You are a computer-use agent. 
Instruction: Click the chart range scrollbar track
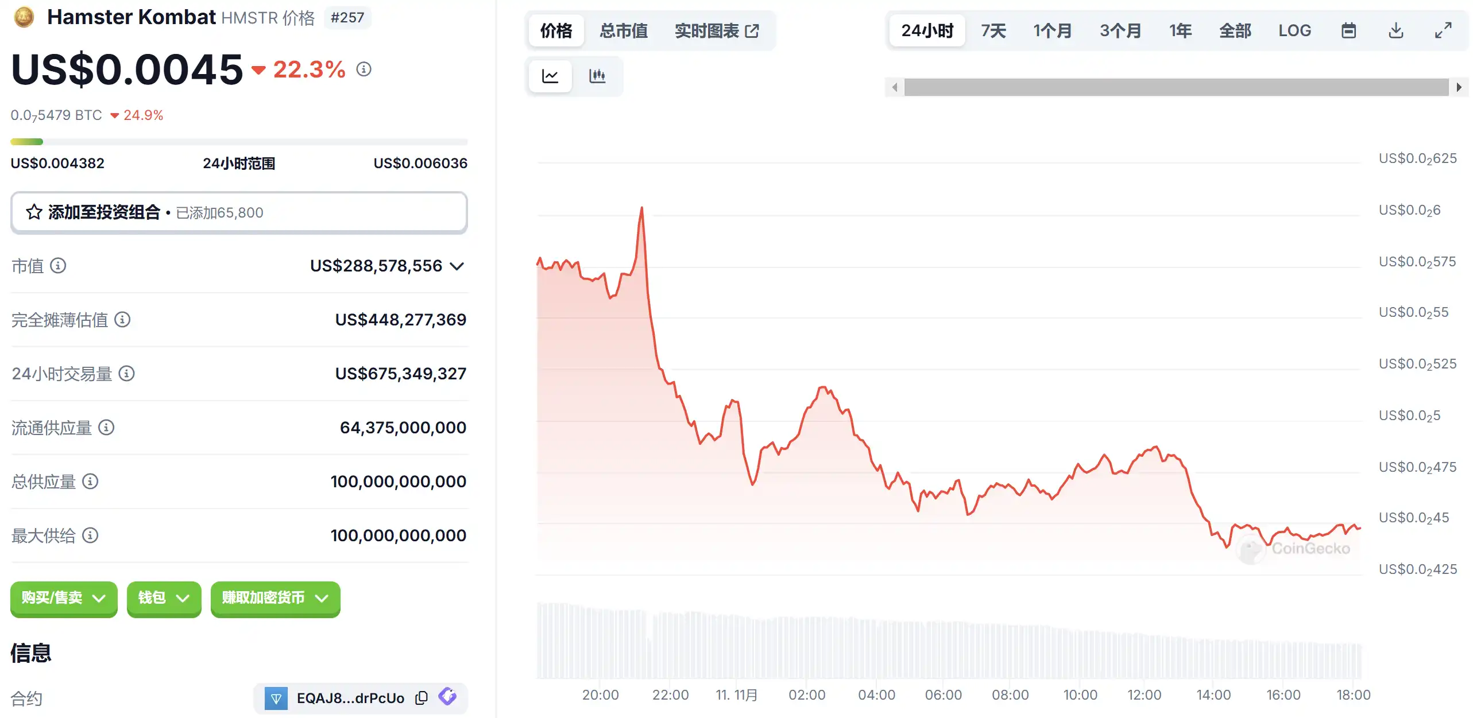click(1176, 87)
